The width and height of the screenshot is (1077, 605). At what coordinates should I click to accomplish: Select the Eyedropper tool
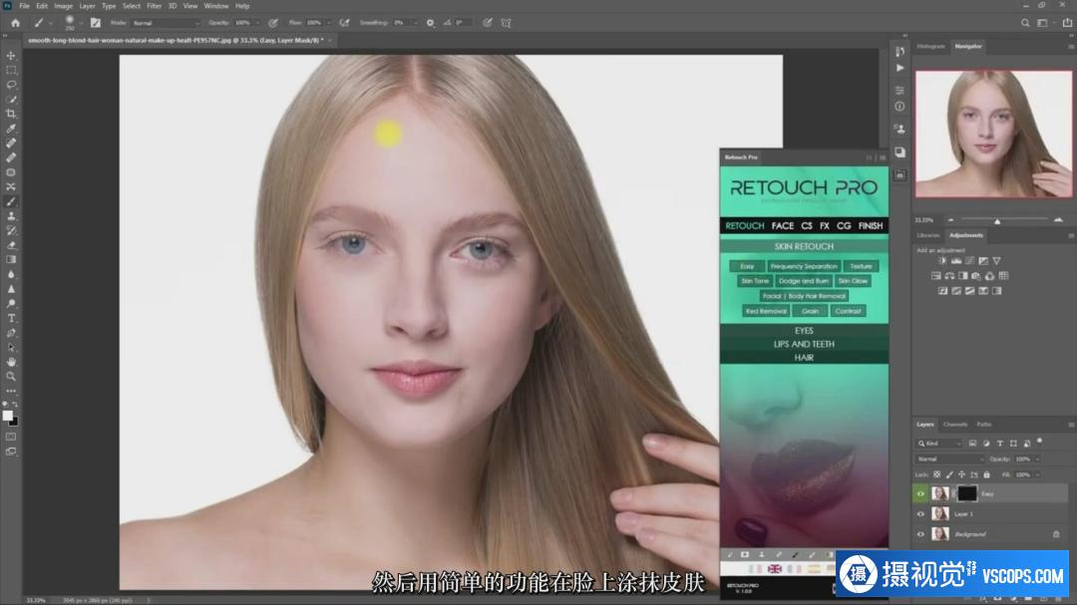tap(11, 129)
